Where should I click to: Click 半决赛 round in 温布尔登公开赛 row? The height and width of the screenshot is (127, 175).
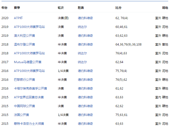pos(62,45)
